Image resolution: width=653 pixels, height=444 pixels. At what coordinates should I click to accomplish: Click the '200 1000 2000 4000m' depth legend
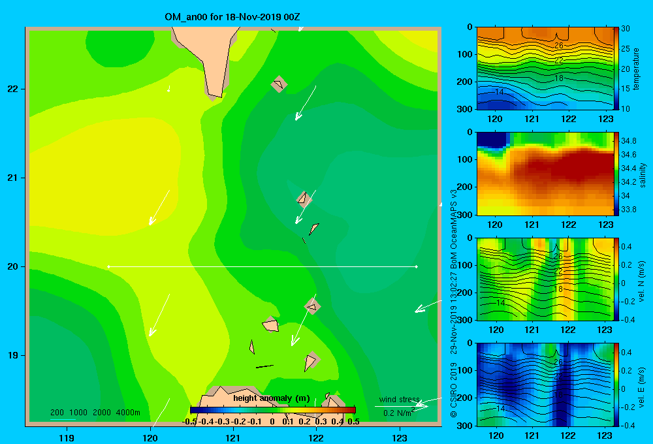pyautogui.click(x=95, y=413)
